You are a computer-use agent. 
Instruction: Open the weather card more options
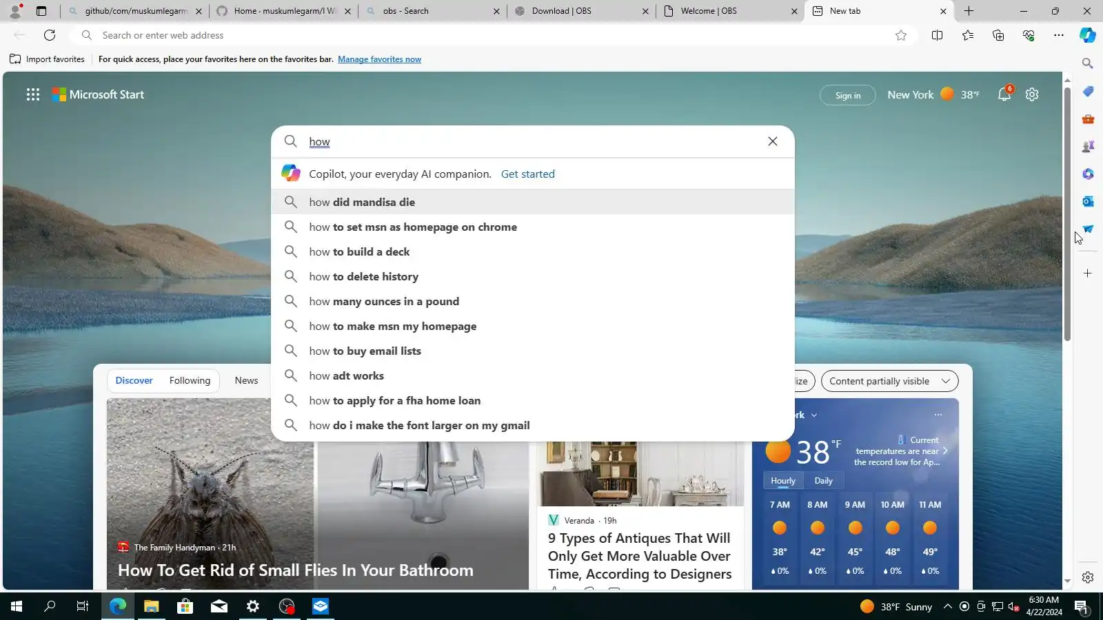pos(938,415)
